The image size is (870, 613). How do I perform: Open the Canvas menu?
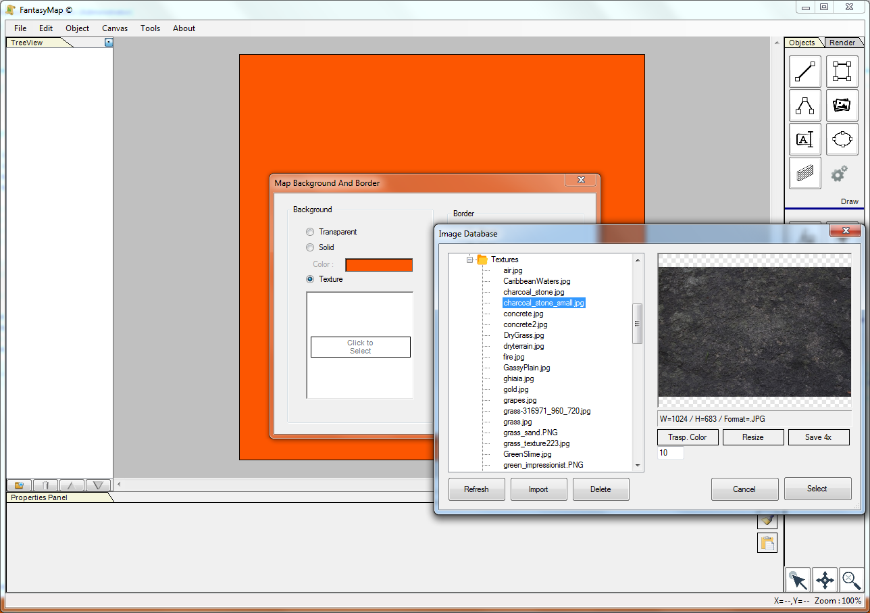pos(115,28)
